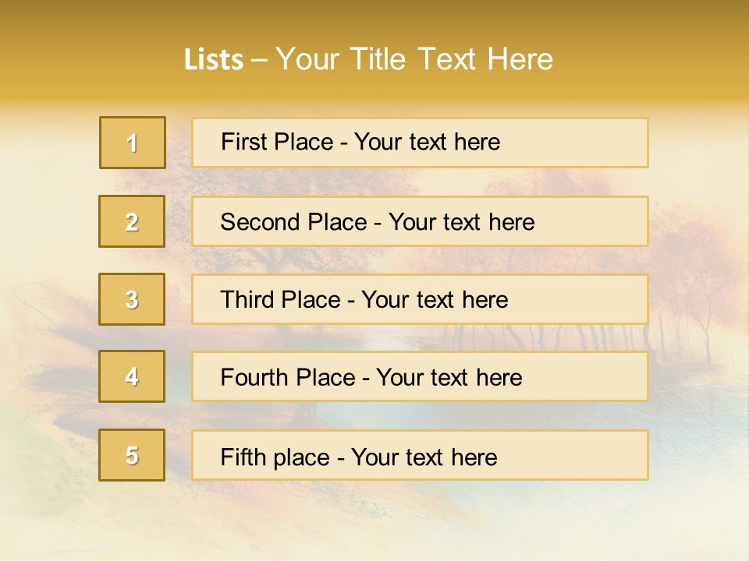Select the number 2 box
Screen dimensions: 749x561
[132, 221]
